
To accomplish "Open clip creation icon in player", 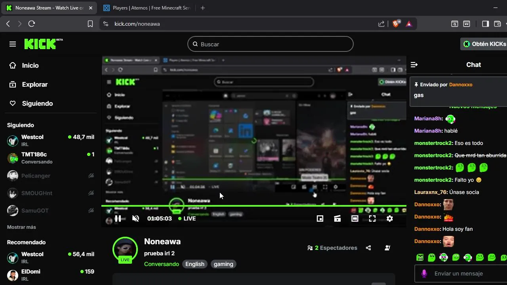I will 337,218.
